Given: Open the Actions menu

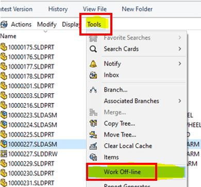Looking at the screenshot, I should (21, 24).
